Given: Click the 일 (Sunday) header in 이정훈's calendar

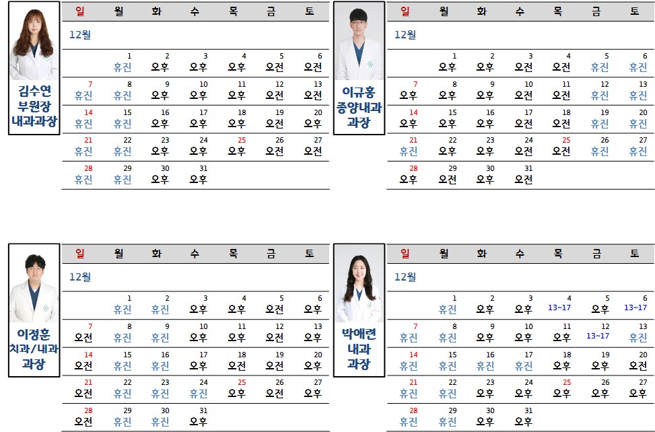Looking at the screenshot, I should 80,254.
